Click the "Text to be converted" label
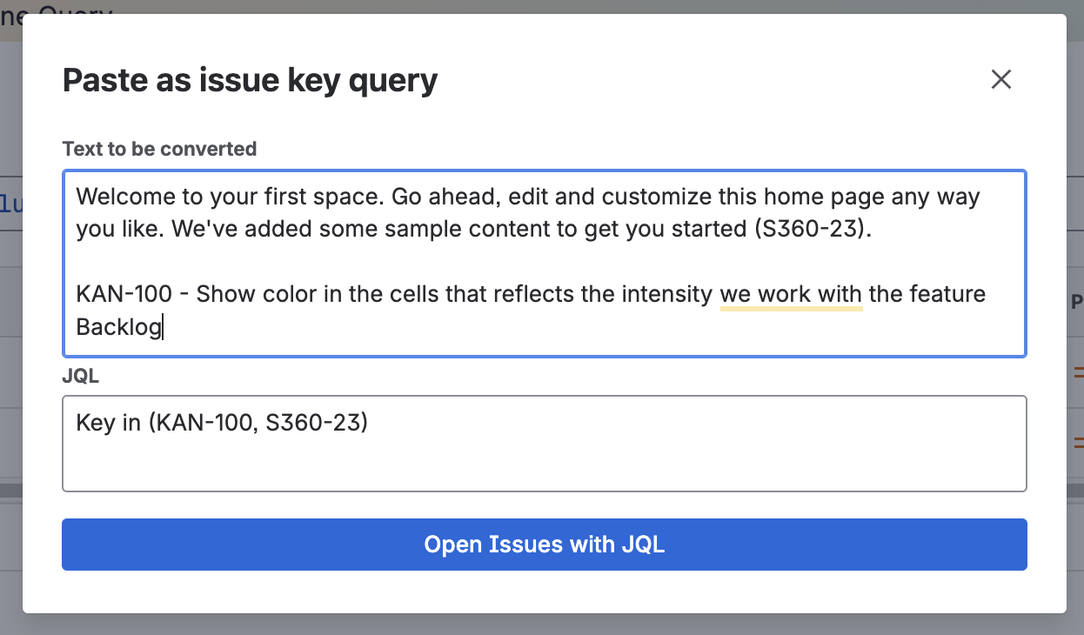The height and width of the screenshot is (635, 1084). pyautogui.click(x=159, y=149)
